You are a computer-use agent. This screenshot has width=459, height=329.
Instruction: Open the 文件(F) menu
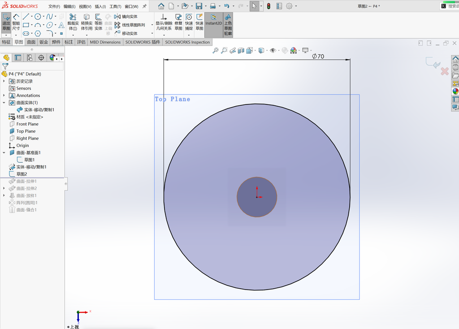54,6
